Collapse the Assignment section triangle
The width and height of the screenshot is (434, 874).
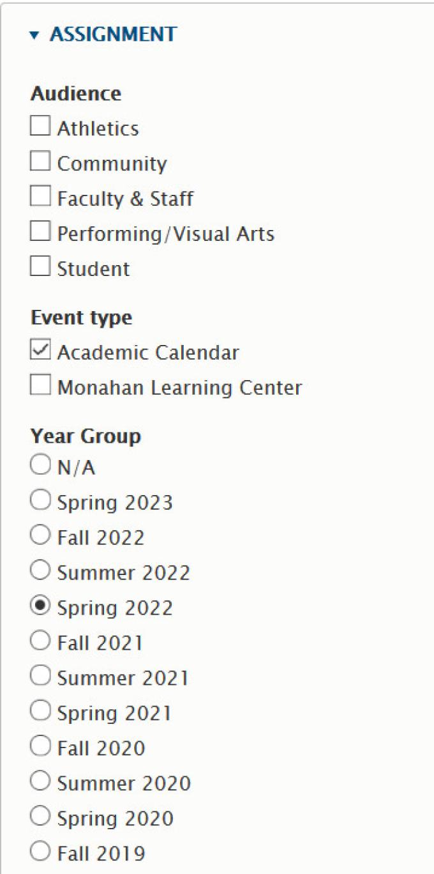(34, 35)
